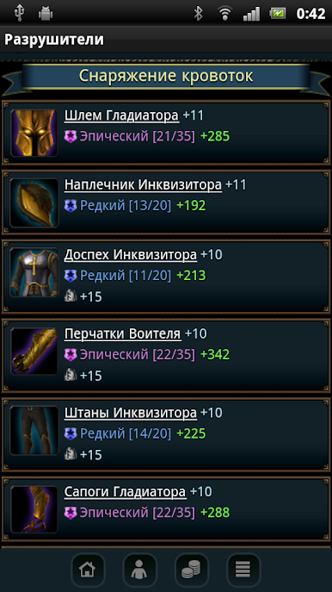Tap the Inquisitor pants image
The height and width of the screenshot is (592, 332).
[34, 430]
